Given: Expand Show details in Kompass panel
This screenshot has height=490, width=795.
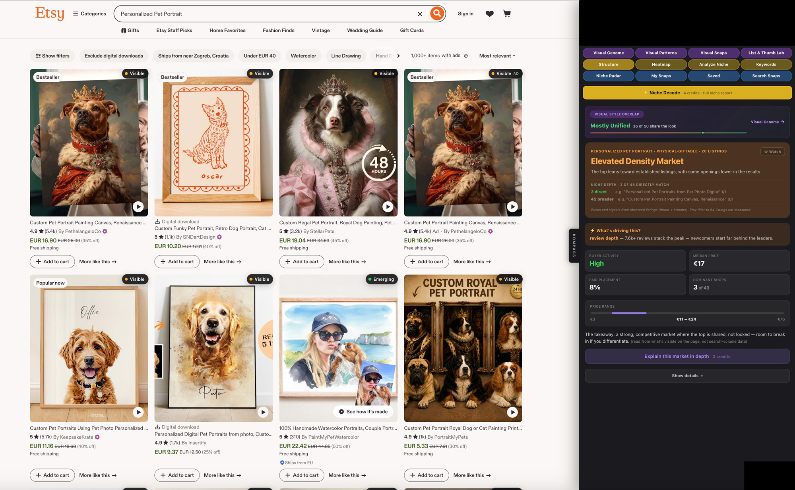Looking at the screenshot, I should click(687, 376).
